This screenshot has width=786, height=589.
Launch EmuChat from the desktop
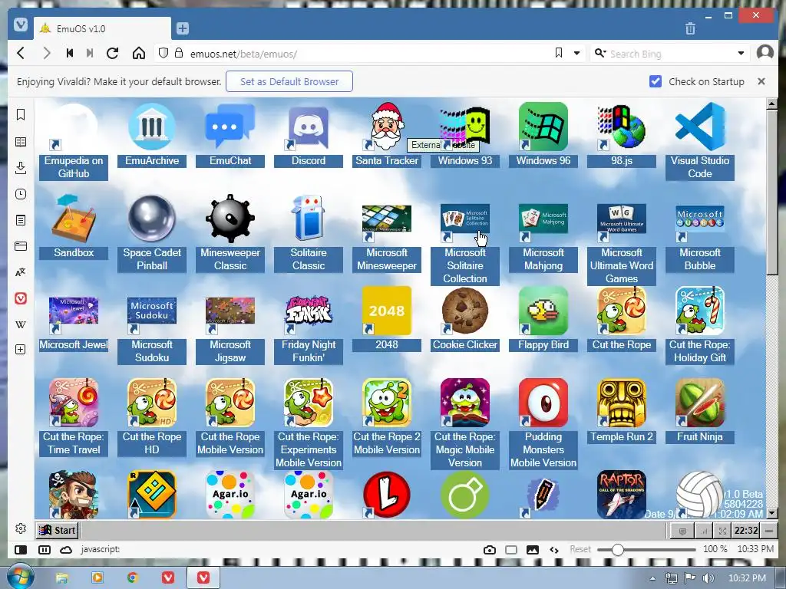click(x=230, y=127)
